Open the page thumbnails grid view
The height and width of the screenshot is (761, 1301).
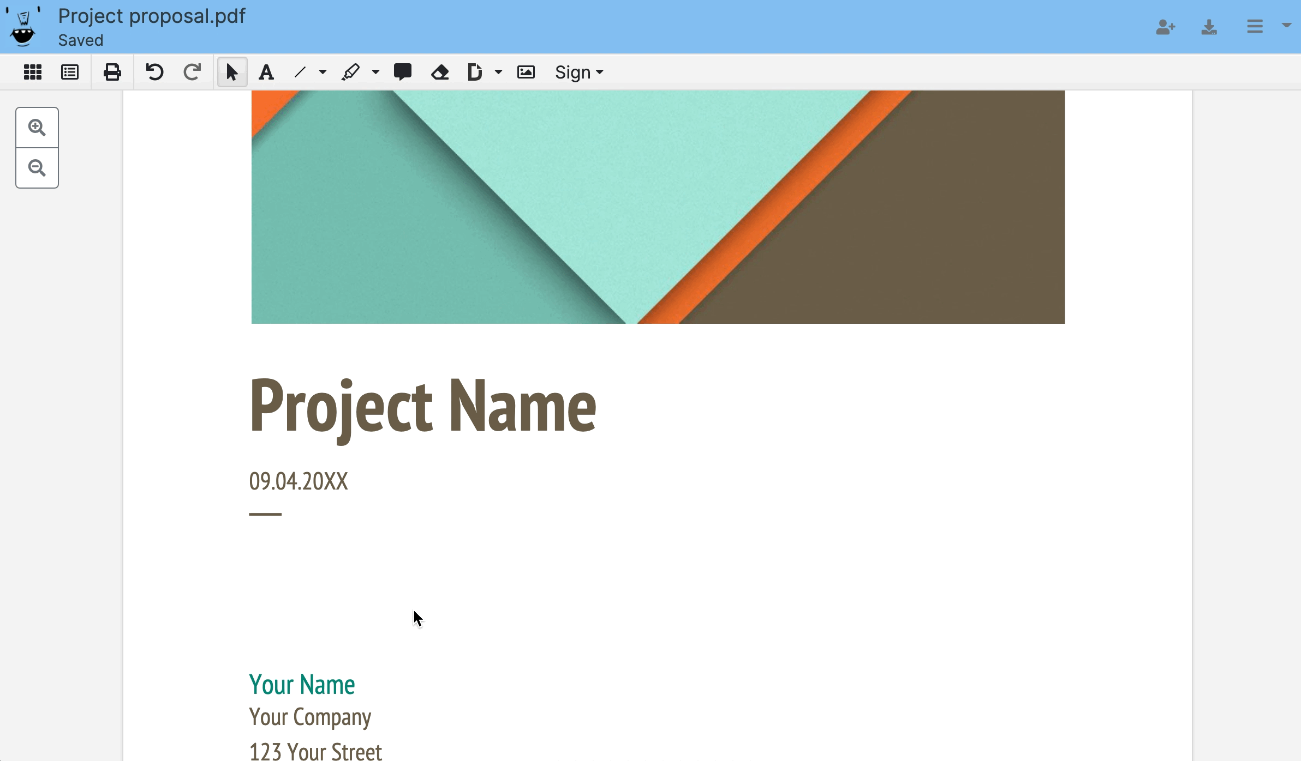coord(33,72)
